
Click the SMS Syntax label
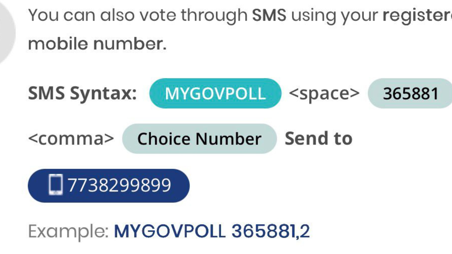coord(82,93)
